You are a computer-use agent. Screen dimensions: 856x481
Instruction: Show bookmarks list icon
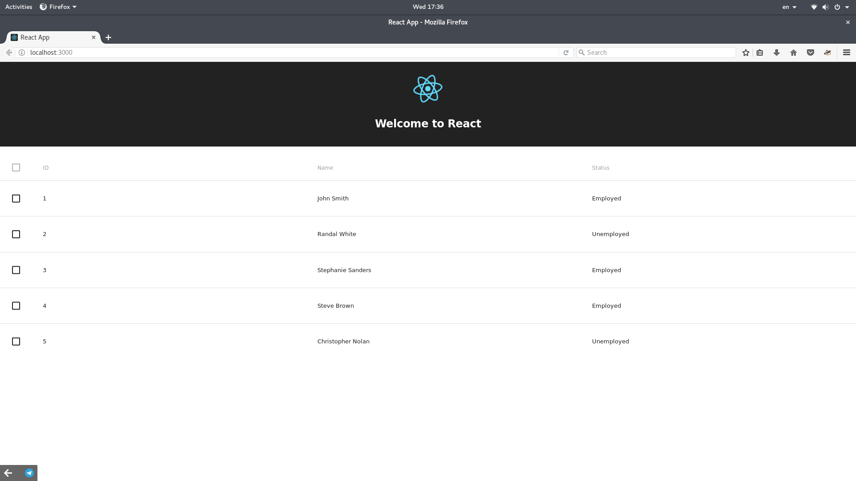(x=760, y=53)
